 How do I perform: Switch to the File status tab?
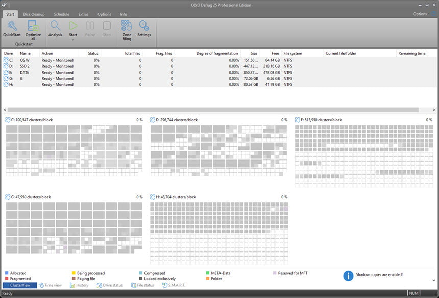tap(142, 285)
